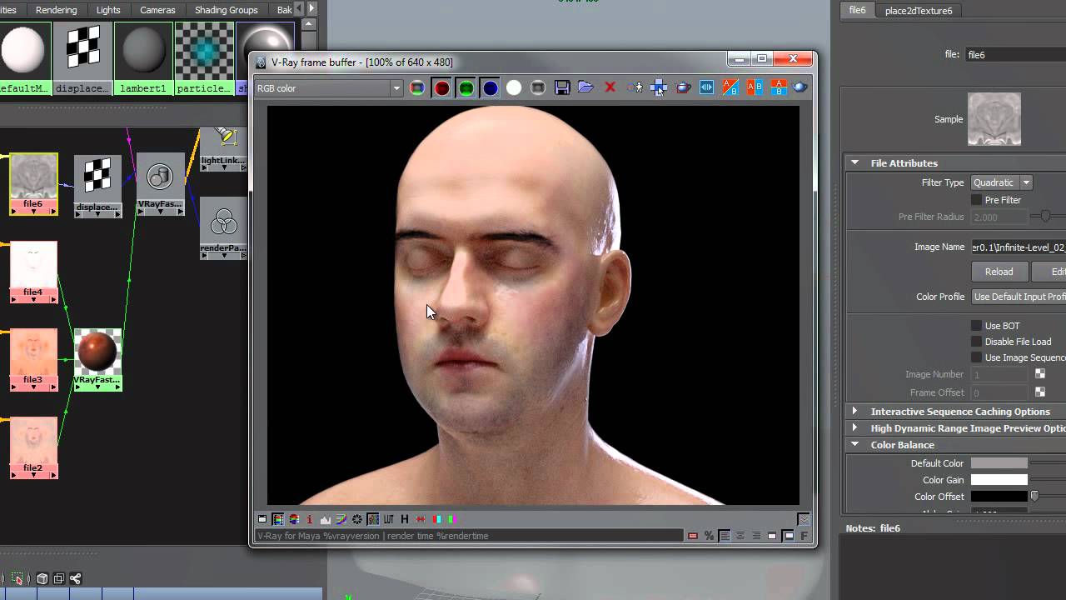
Task: Click the F font button in status bar
Action: [804, 536]
